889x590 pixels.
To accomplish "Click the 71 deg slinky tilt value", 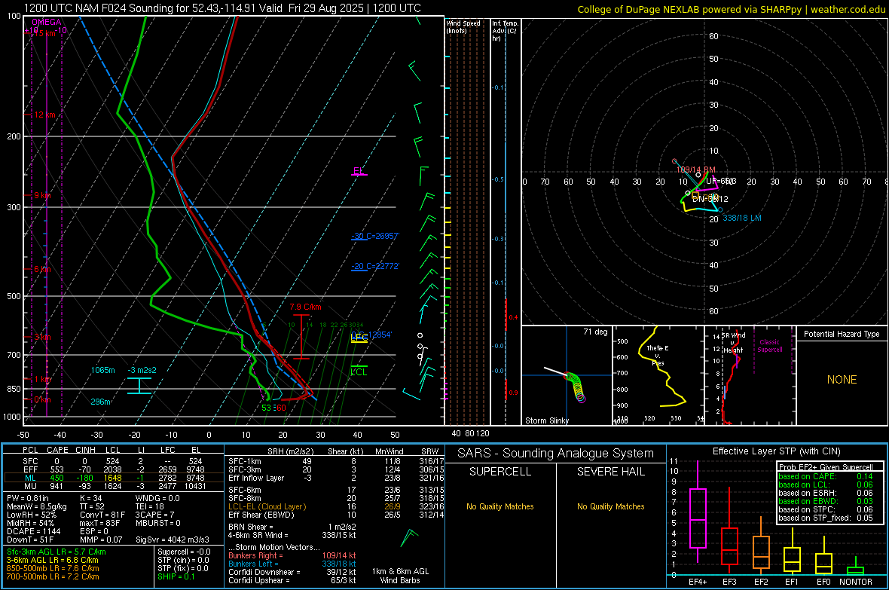I will tap(595, 332).
